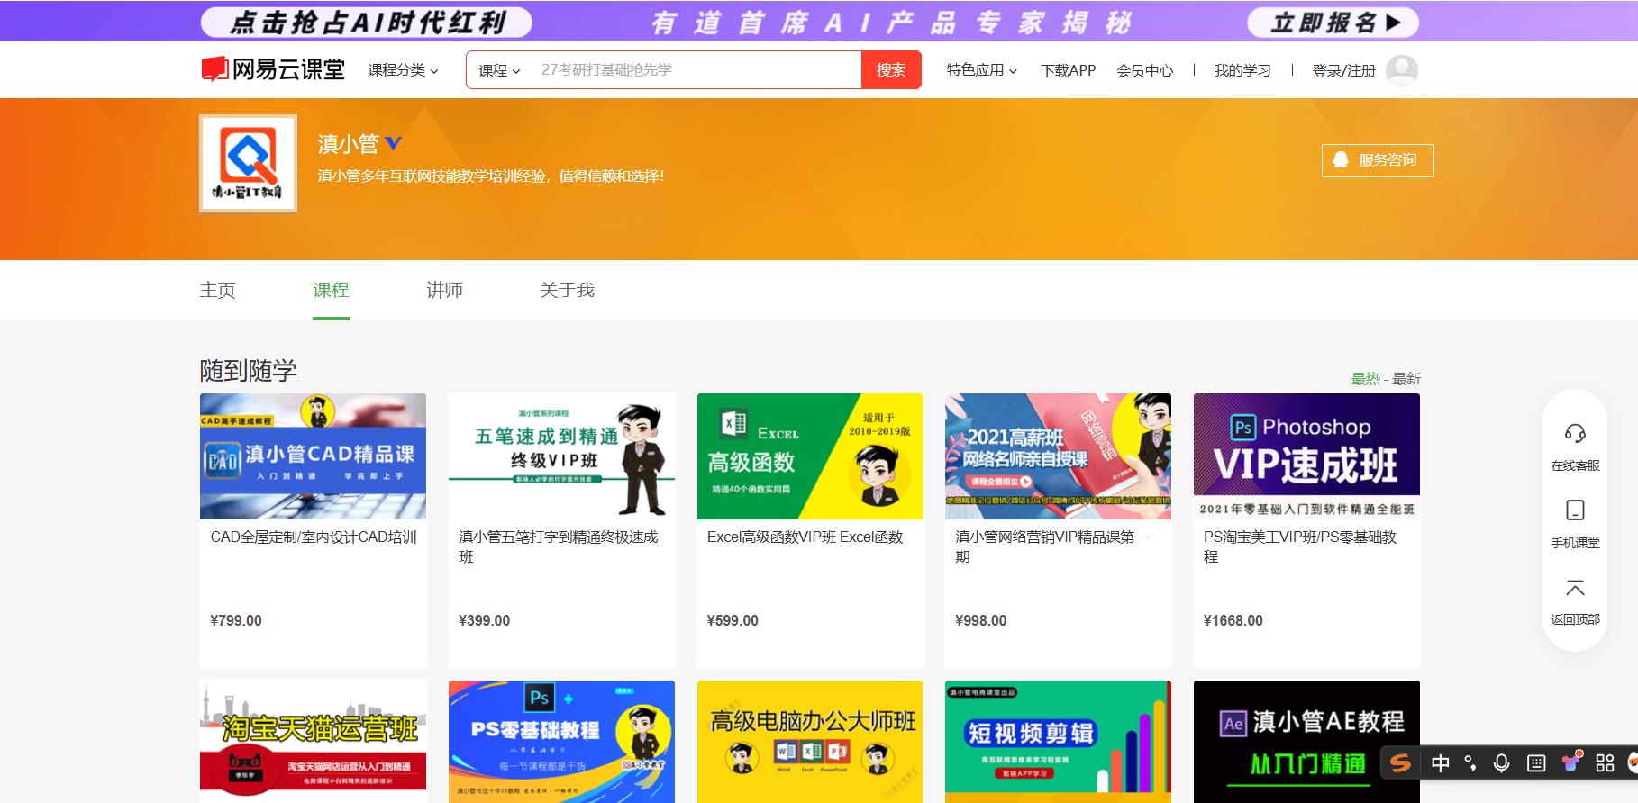This screenshot has width=1638, height=803.
Task: Open the 五笔速成到精通 thumbnail
Action: click(x=561, y=456)
